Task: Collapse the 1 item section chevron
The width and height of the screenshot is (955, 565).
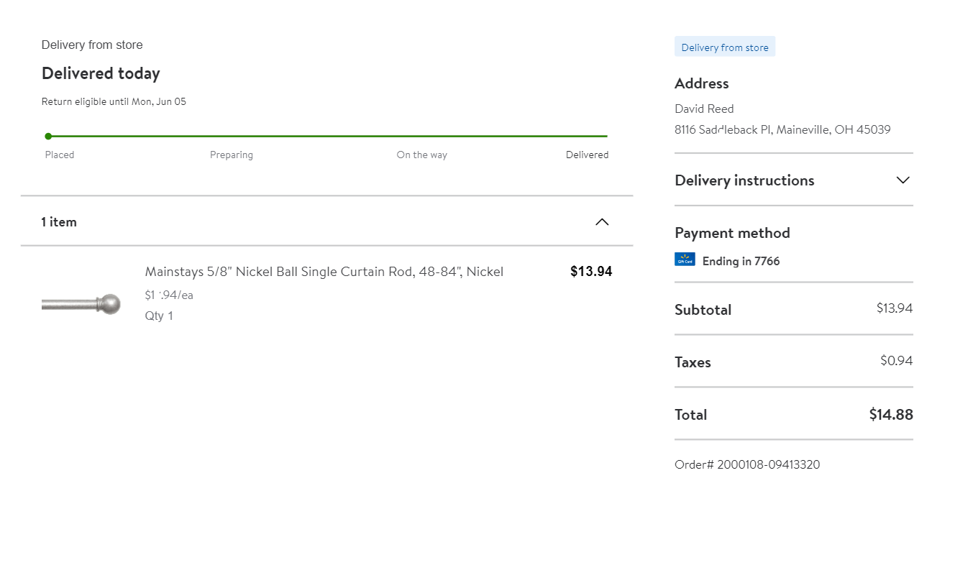Action: pos(602,222)
